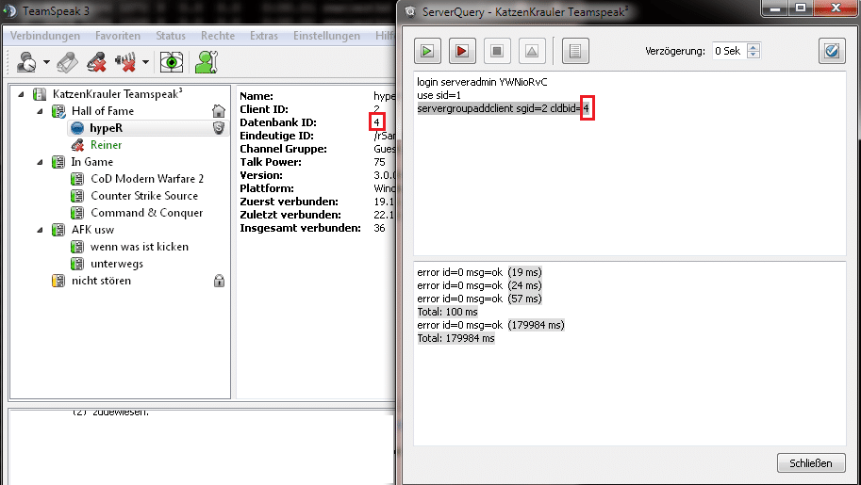This screenshot has width=861, height=485.
Task: Click 'Insgesamt verbunden' value 36
Action: [x=379, y=228]
